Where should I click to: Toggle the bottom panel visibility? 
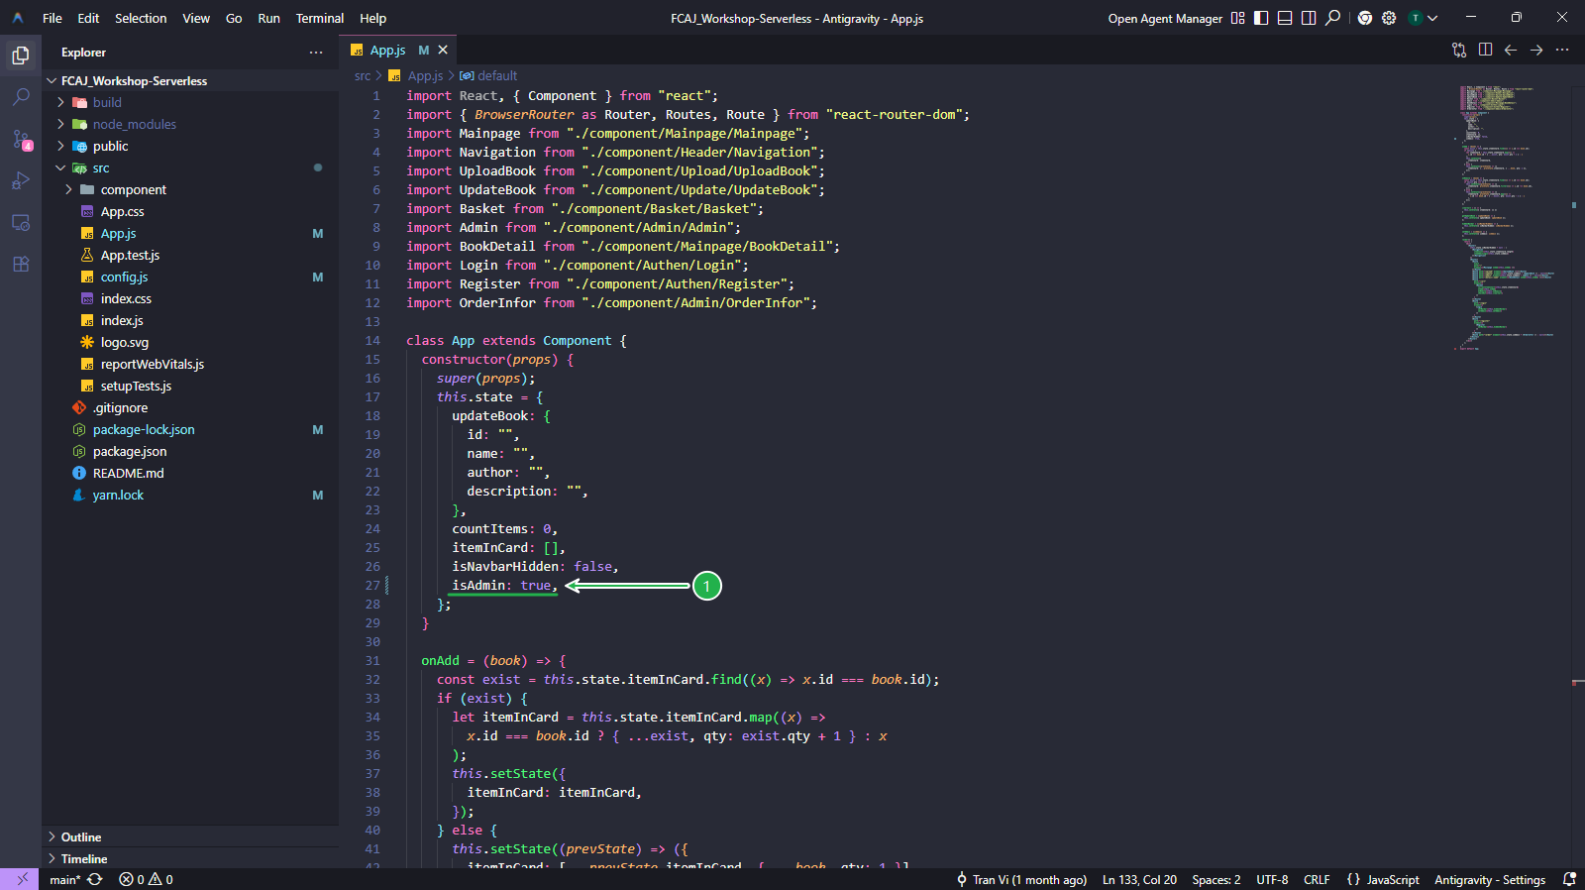pos(1285,18)
